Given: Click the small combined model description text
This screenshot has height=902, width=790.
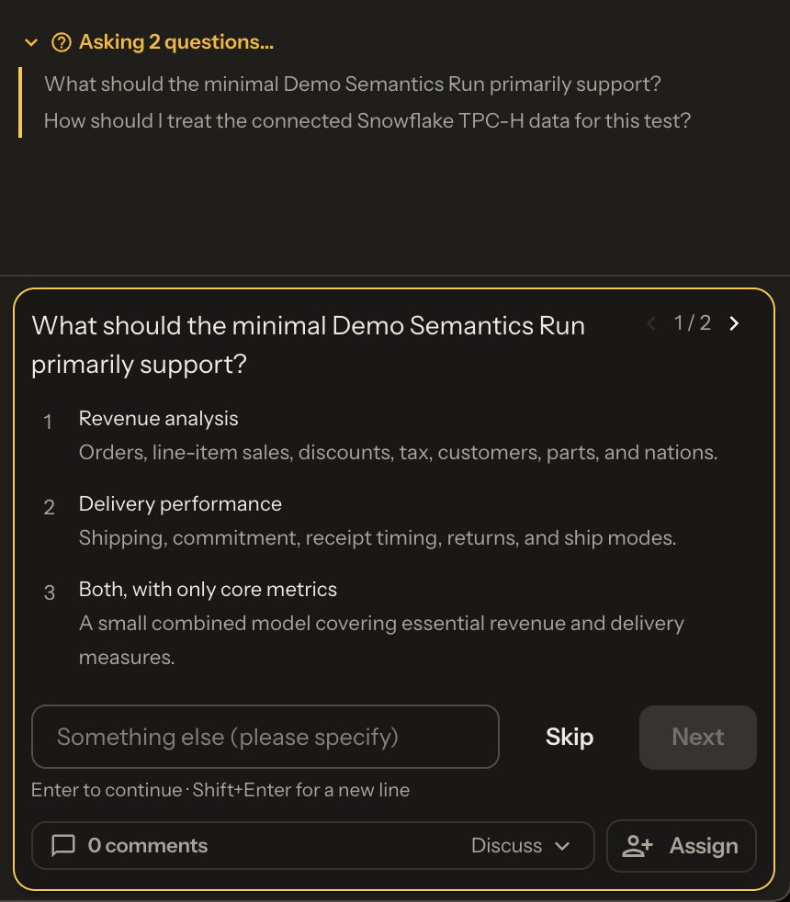Looking at the screenshot, I should tap(381, 639).
